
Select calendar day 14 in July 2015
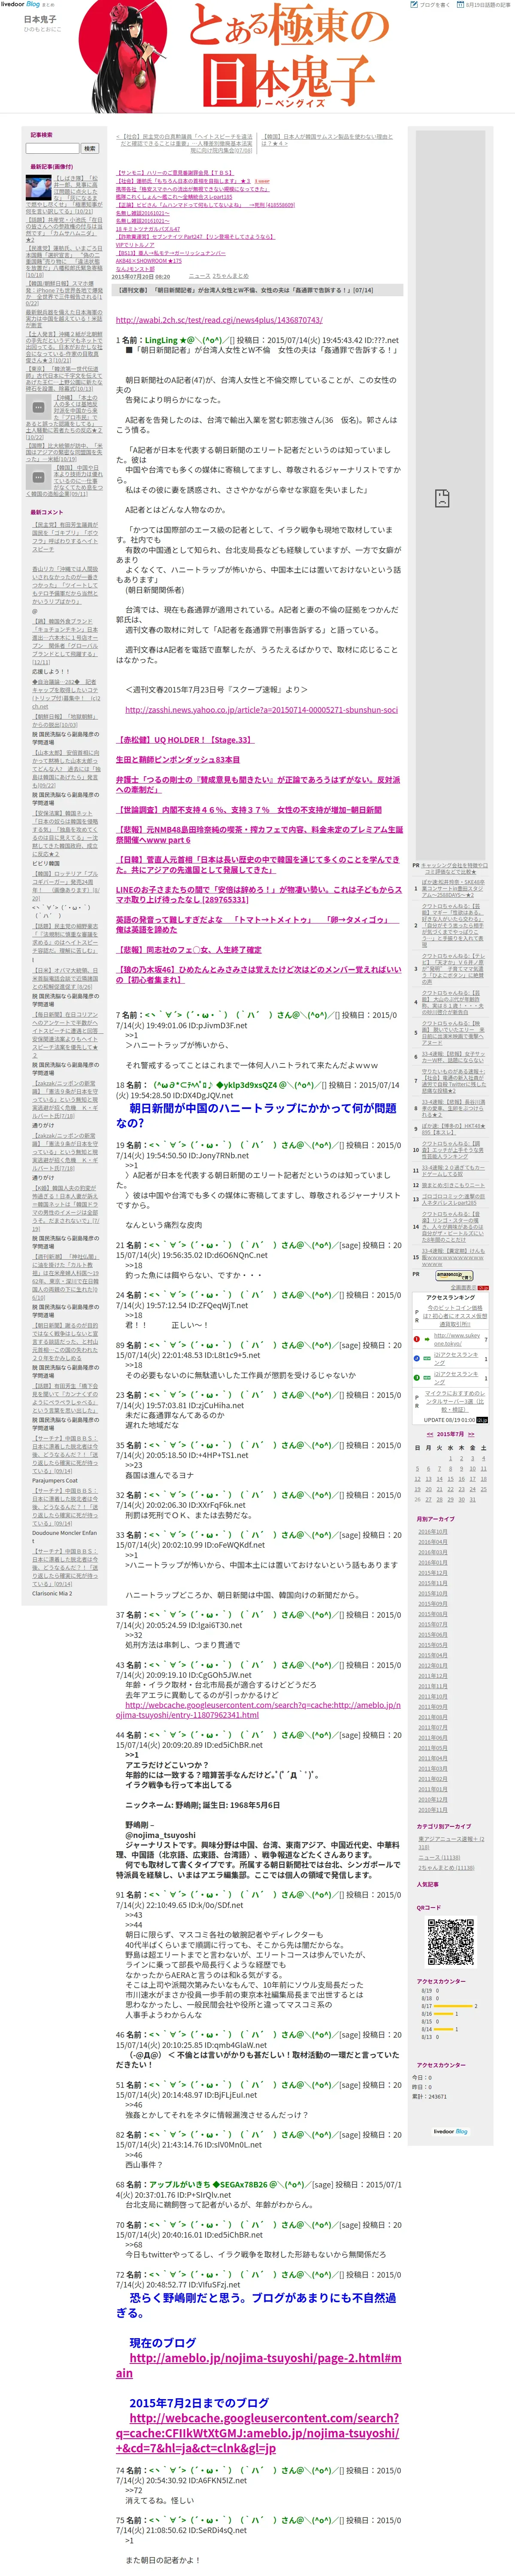tap(439, 1478)
